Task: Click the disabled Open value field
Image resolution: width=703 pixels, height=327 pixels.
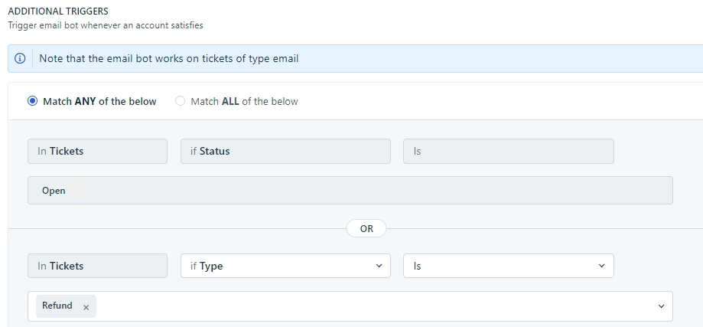Action: pyautogui.click(x=350, y=190)
